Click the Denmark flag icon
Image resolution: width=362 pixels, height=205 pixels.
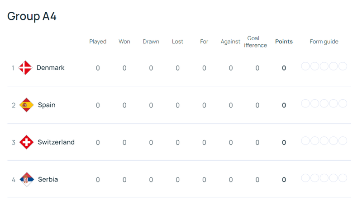click(25, 68)
